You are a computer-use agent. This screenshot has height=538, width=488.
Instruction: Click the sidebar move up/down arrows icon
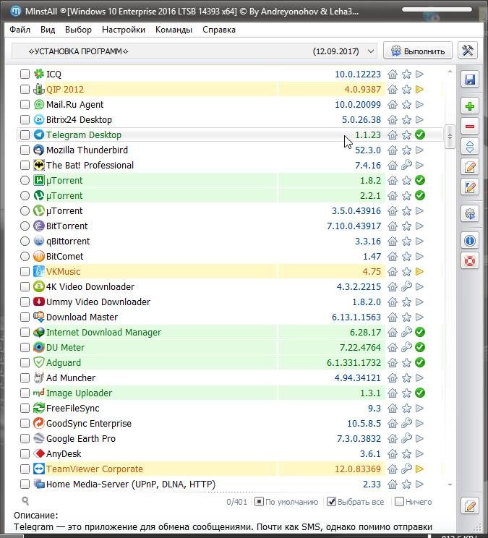(469, 147)
